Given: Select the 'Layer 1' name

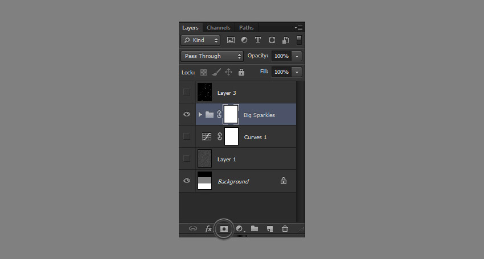Looking at the screenshot, I should tap(227, 160).
